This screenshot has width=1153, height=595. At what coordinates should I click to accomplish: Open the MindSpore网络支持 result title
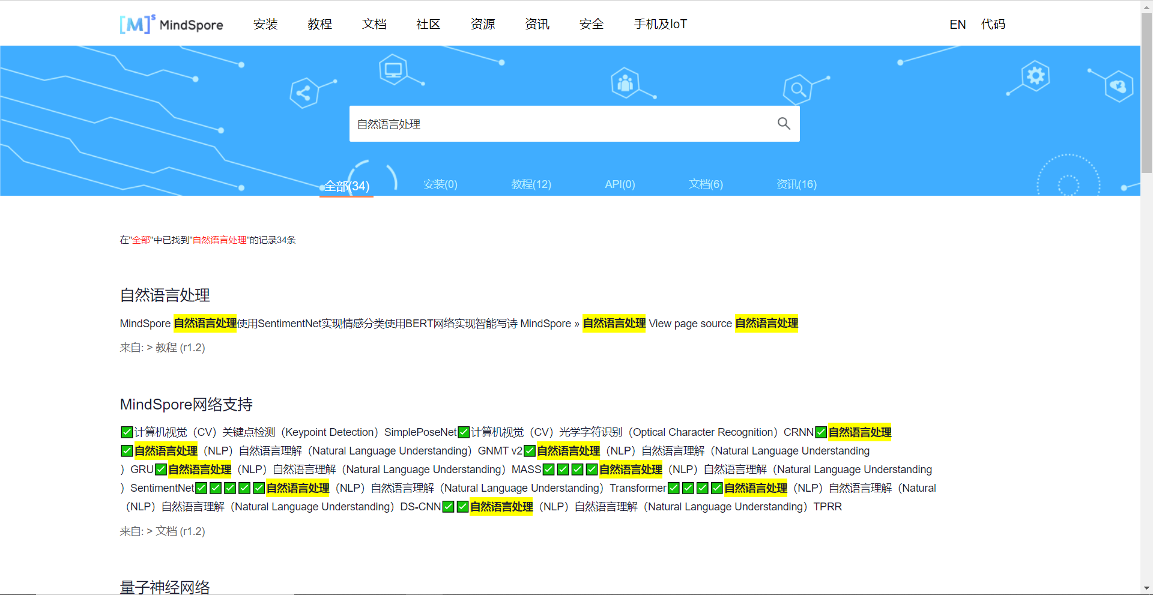(x=186, y=405)
